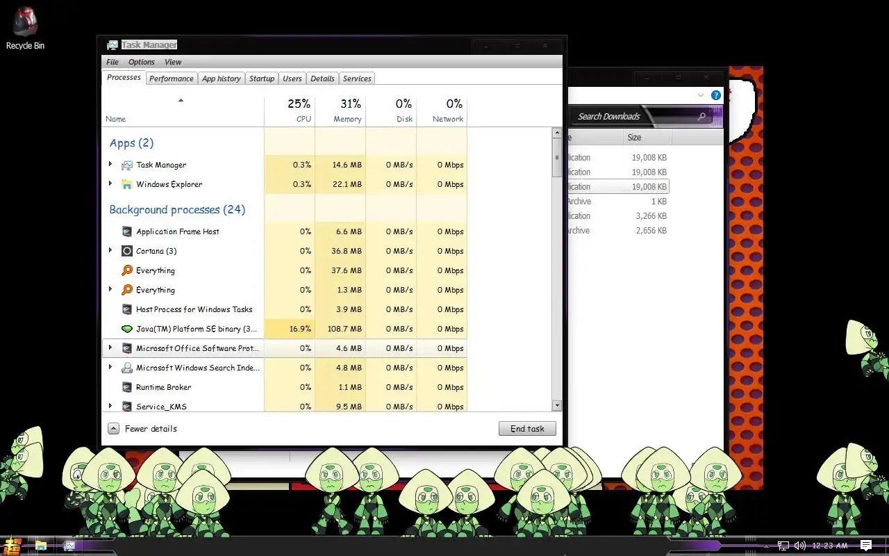Viewport: 889px width, 556px height.
Task: Open File Explorer from the taskbar
Action: click(41, 546)
